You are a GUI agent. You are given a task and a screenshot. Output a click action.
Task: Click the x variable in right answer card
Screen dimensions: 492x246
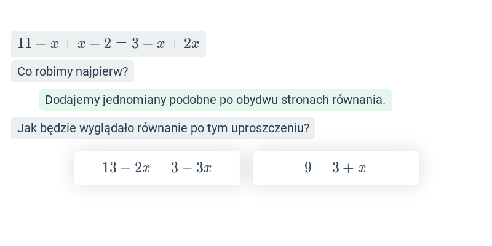point(362,169)
